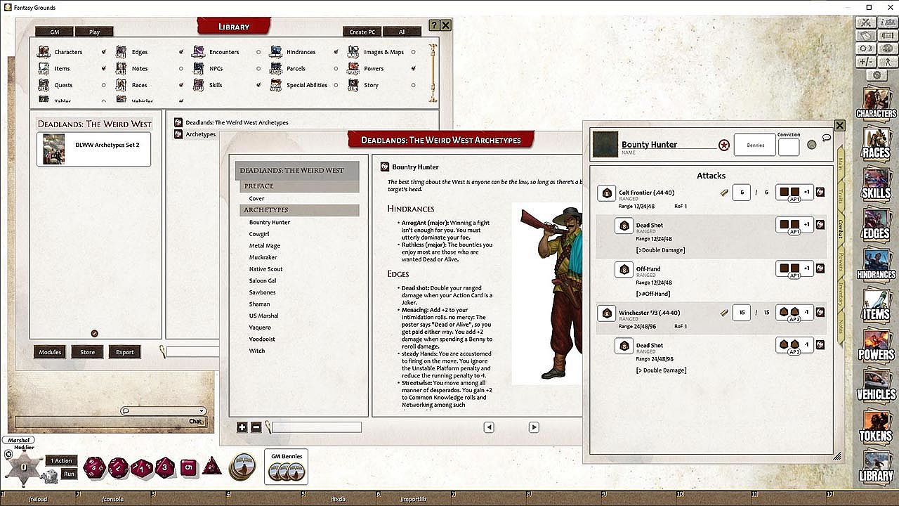Go to the previous archetype page arrow
Screen dimensions: 899x506
coord(489,427)
